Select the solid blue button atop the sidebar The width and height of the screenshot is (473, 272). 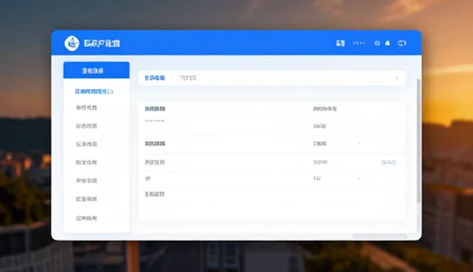[x=96, y=70]
